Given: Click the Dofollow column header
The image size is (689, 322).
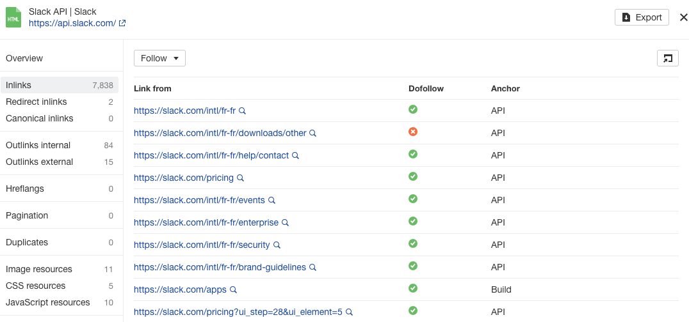Looking at the screenshot, I should tap(426, 88).
